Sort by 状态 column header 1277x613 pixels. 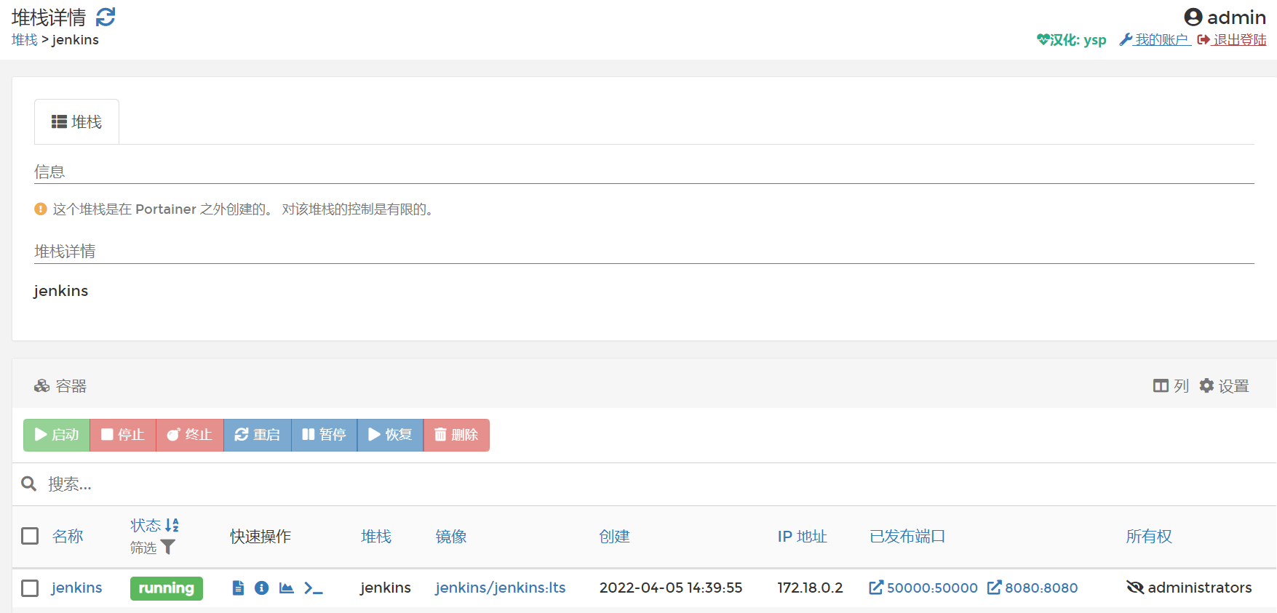[146, 525]
